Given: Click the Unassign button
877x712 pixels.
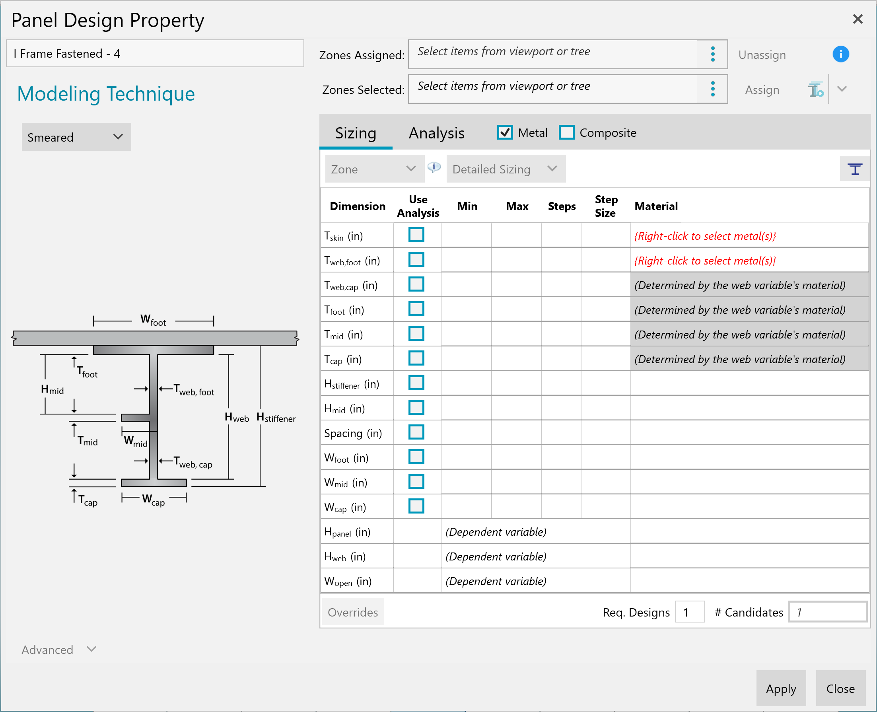Looking at the screenshot, I should pyautogui.click(x=762, y=55).
